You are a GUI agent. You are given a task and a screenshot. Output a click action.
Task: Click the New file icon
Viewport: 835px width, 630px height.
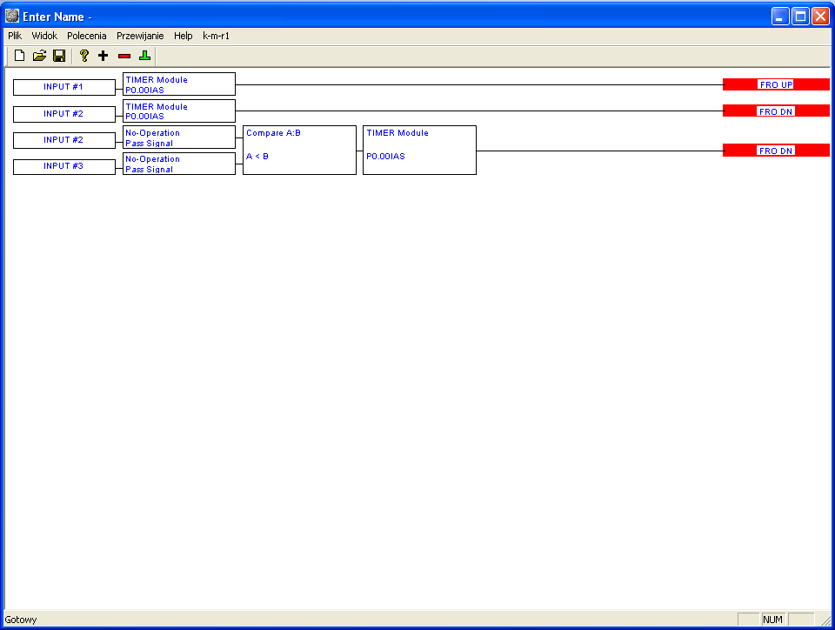tap(20, 56)
